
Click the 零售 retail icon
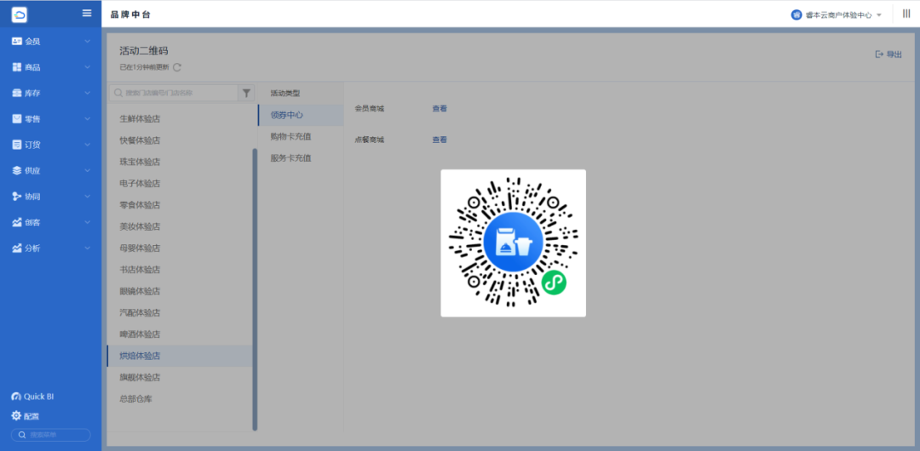(x=16, y=118)
